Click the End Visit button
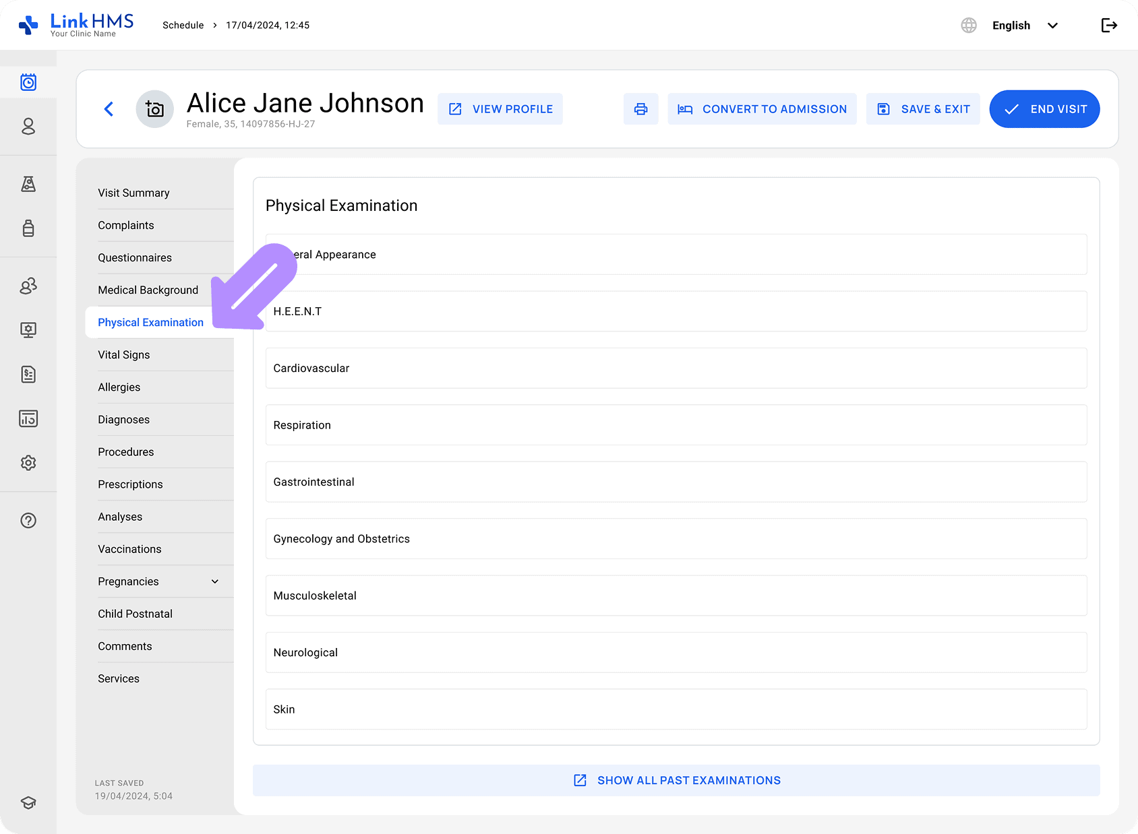The height and width of the screenshot is (834, 1138). [x=1044, y=109]
